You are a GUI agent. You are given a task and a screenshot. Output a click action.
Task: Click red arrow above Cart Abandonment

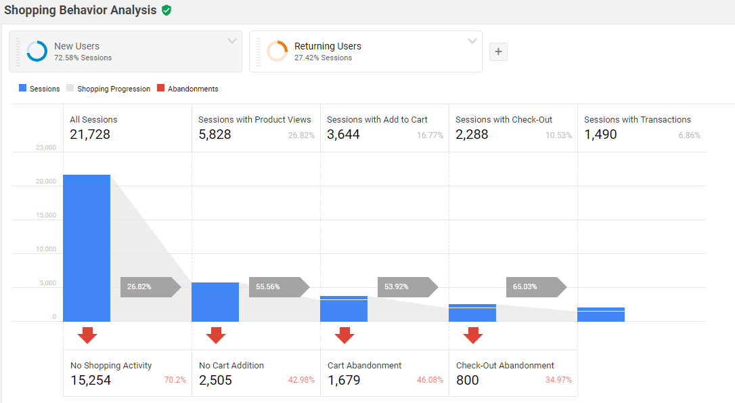point(344,335)
